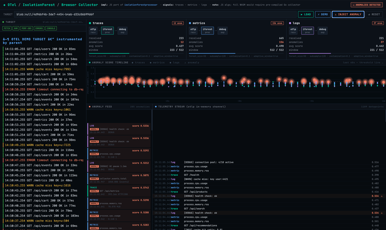Click the green dot beside traces title

tap(90, 23)
